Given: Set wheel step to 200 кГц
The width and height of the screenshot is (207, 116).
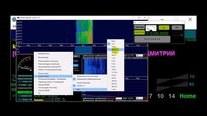Looking at the screenshot, I should click(x=115, y=84).
